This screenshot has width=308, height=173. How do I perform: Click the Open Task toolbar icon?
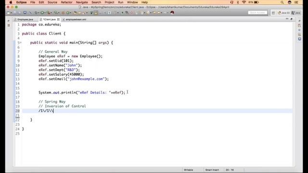[79, 13]
